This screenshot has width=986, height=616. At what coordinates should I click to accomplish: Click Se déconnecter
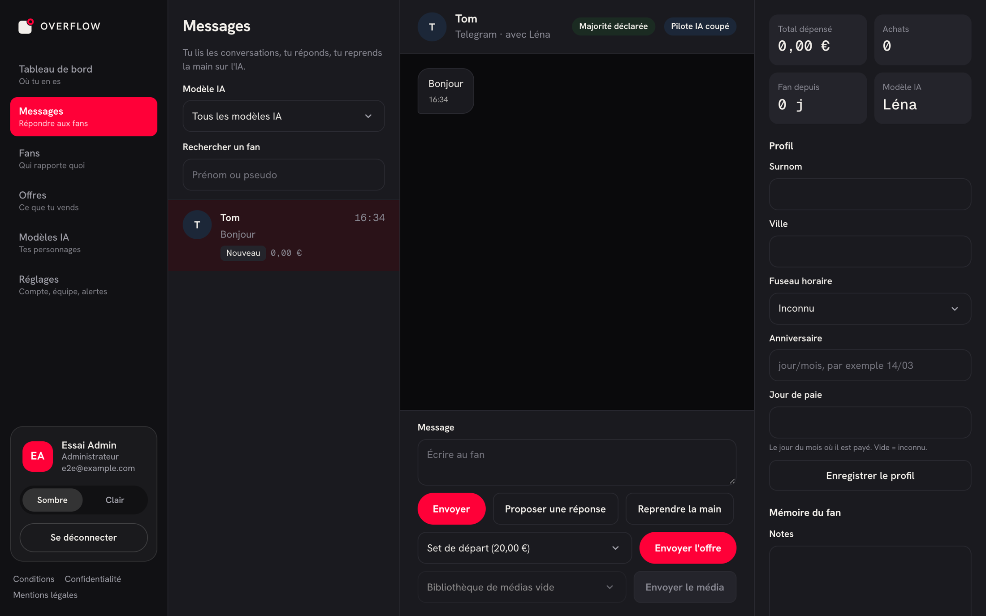click(x=84, y=538)
